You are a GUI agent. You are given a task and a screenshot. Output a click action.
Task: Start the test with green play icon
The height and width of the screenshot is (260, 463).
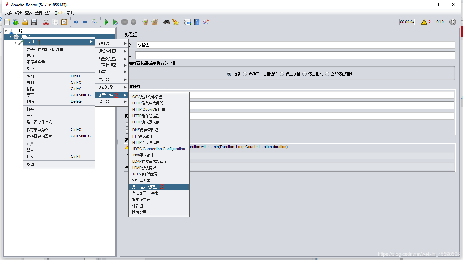106,22
